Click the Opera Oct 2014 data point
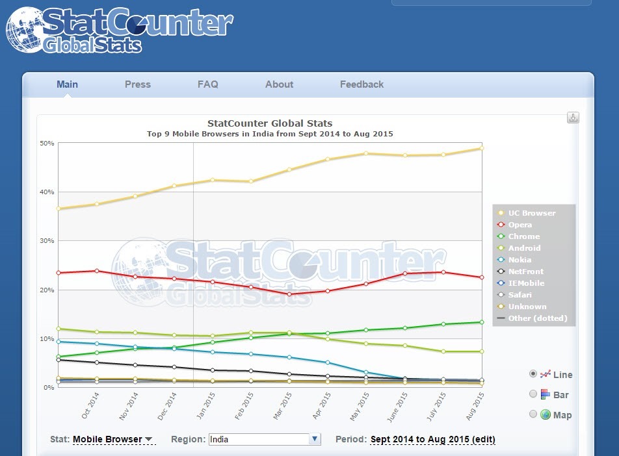The height and width of the screenshot is (456, 619). [x=97, y=271]
